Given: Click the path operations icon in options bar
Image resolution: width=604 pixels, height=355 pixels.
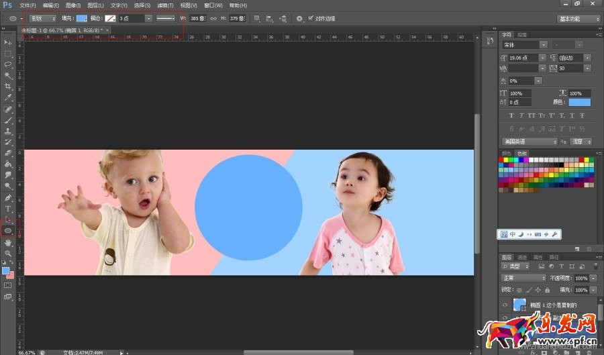Looking at the screenshot, I should tap(257, 18).
